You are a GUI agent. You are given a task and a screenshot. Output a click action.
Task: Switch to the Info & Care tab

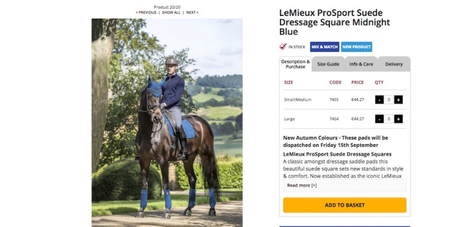point(361,64)
